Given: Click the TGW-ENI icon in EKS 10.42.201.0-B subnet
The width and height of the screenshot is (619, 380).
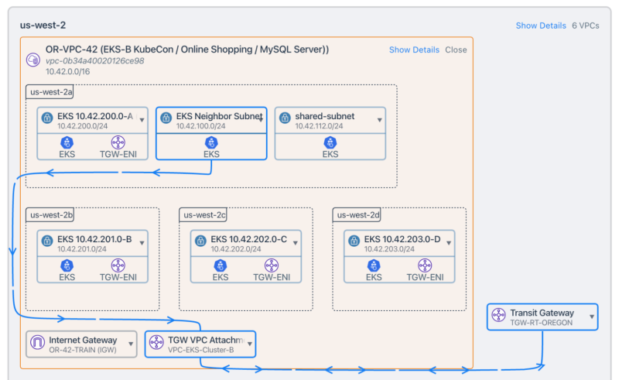Looking at the screenshot, I should [118, 265].
